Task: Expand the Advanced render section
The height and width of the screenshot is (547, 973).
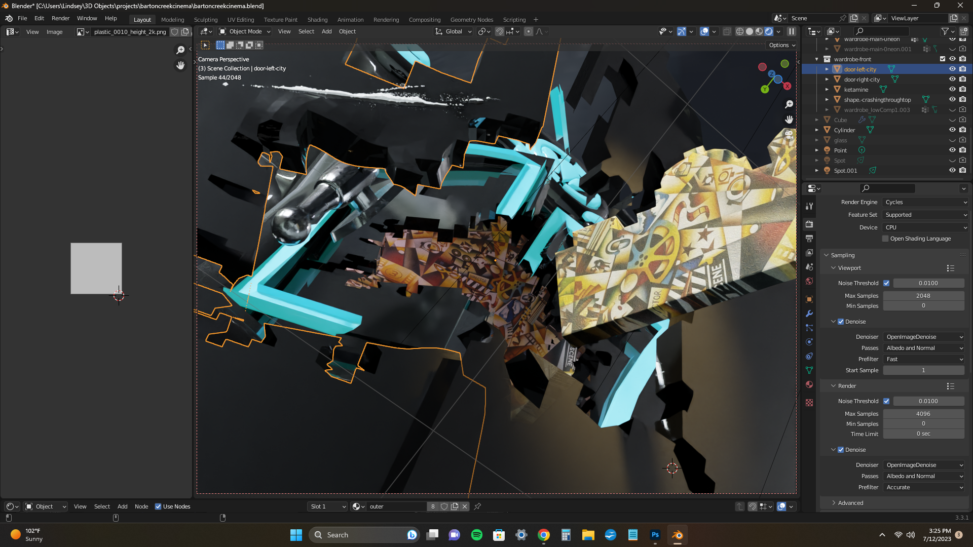Action: pyautogui.click(x=850, y=503)
